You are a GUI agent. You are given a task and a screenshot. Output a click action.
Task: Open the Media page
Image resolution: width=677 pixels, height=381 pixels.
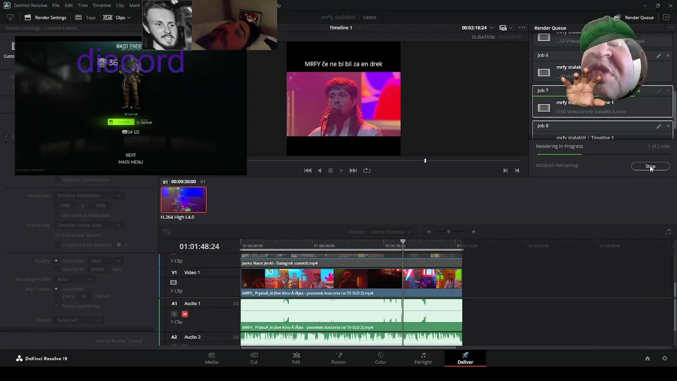[x=212, y=358]
